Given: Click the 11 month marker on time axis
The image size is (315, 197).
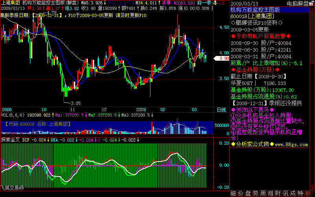Looking at the screenshot, I should click(x=72, y=110).
